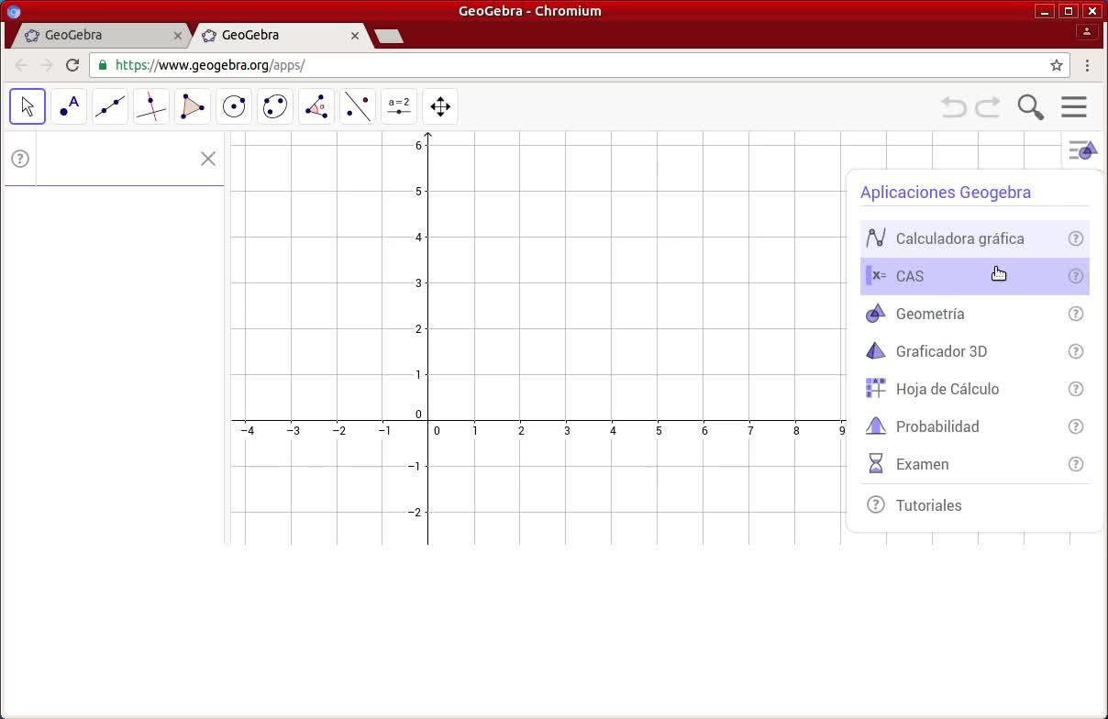Open help for Calculadora gráfica
The image size is (1108, 719).
1076,238
